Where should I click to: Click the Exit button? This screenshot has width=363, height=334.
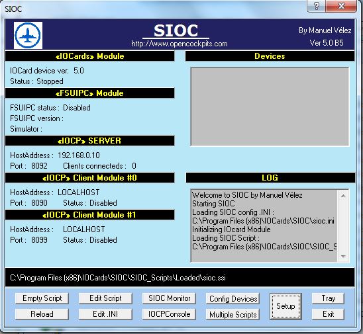point(328,314)
